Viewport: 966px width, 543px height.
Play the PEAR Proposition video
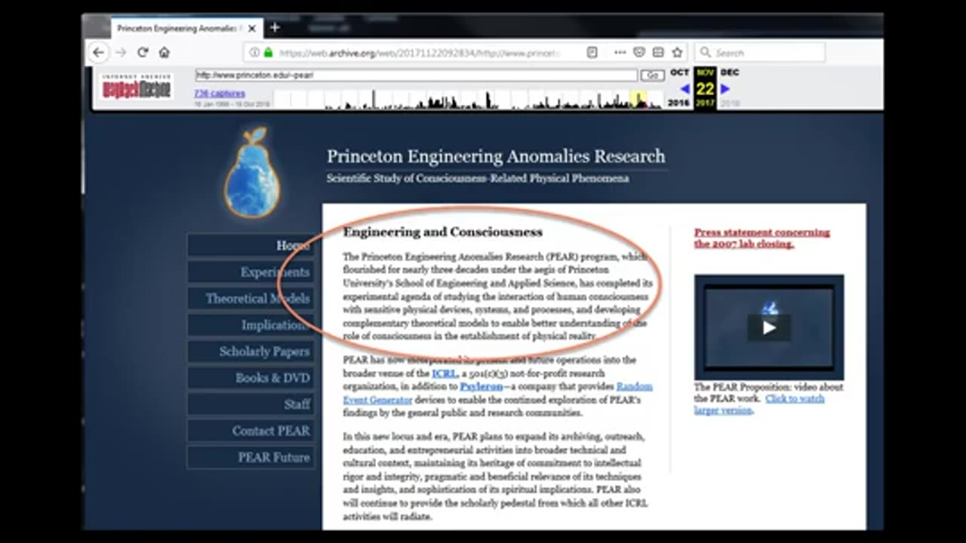point(769,327)
